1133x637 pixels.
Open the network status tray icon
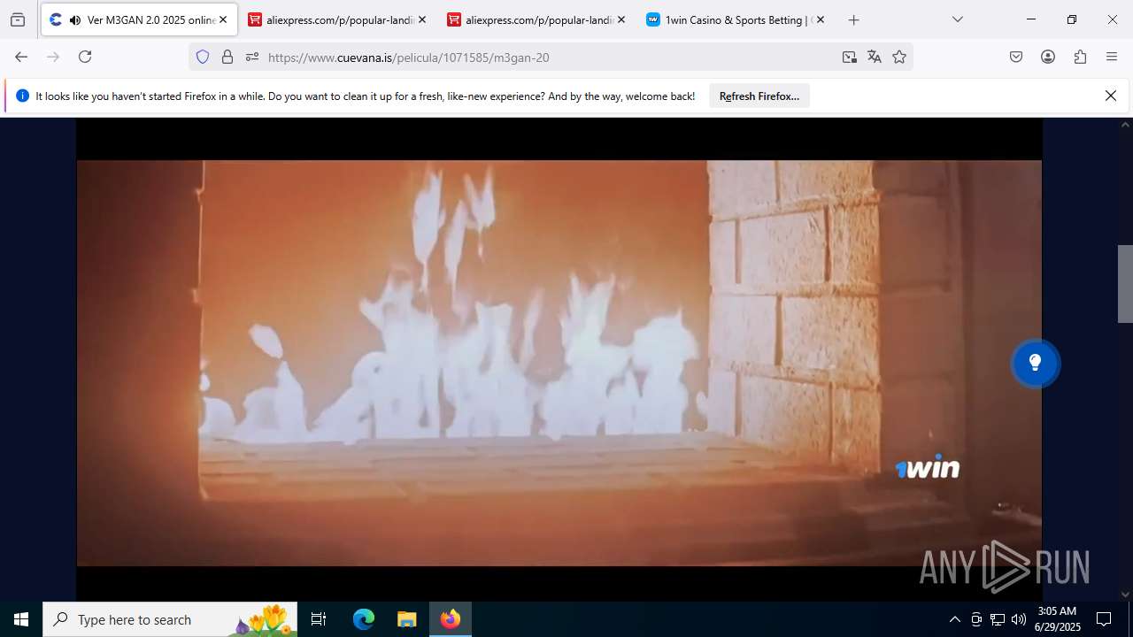click(x=998, y=619)
